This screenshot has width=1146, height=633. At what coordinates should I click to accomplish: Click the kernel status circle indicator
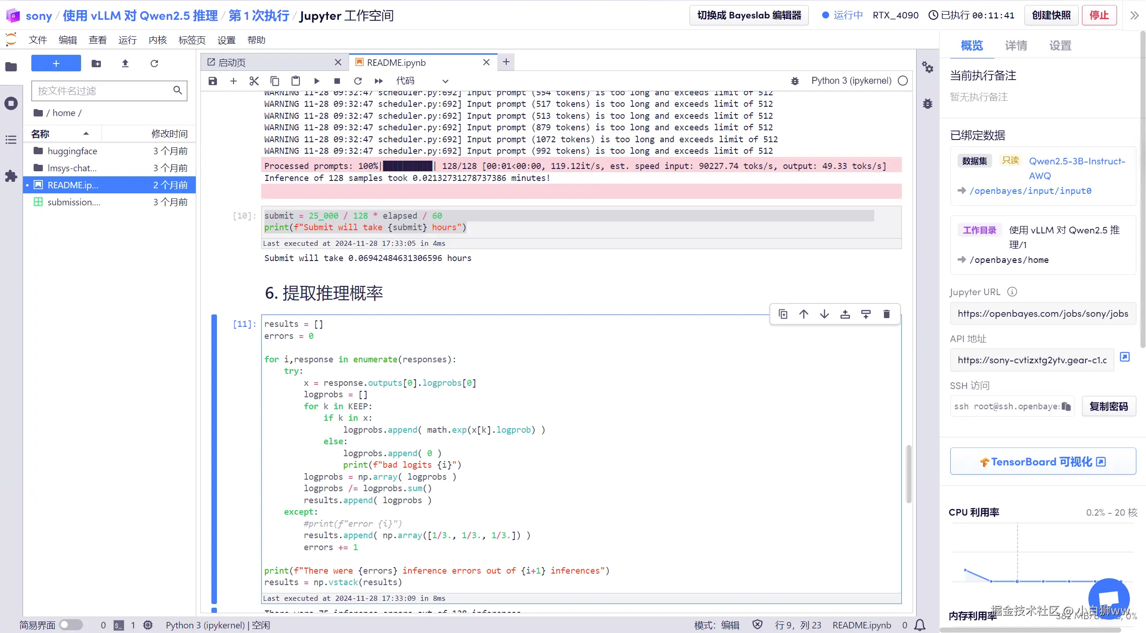[903, 81]
